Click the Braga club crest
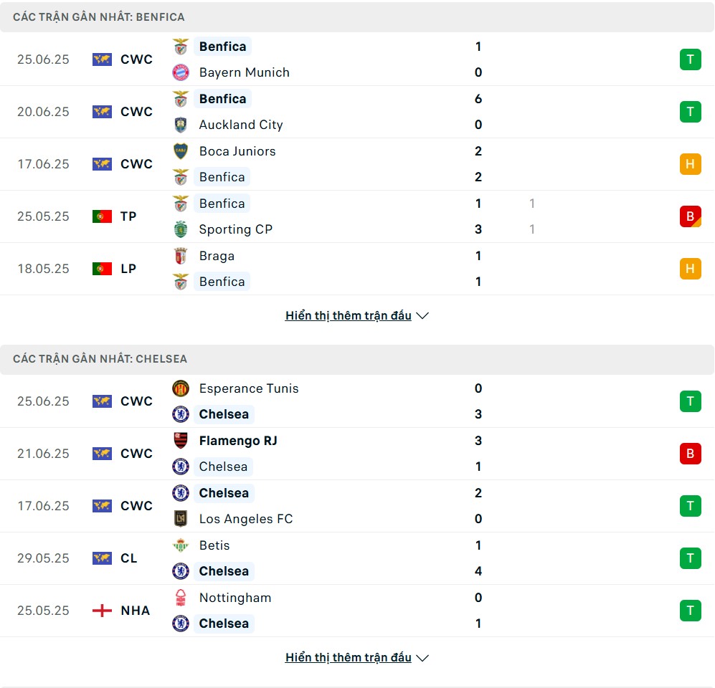 pyautogui.click(x=181, y=256)
